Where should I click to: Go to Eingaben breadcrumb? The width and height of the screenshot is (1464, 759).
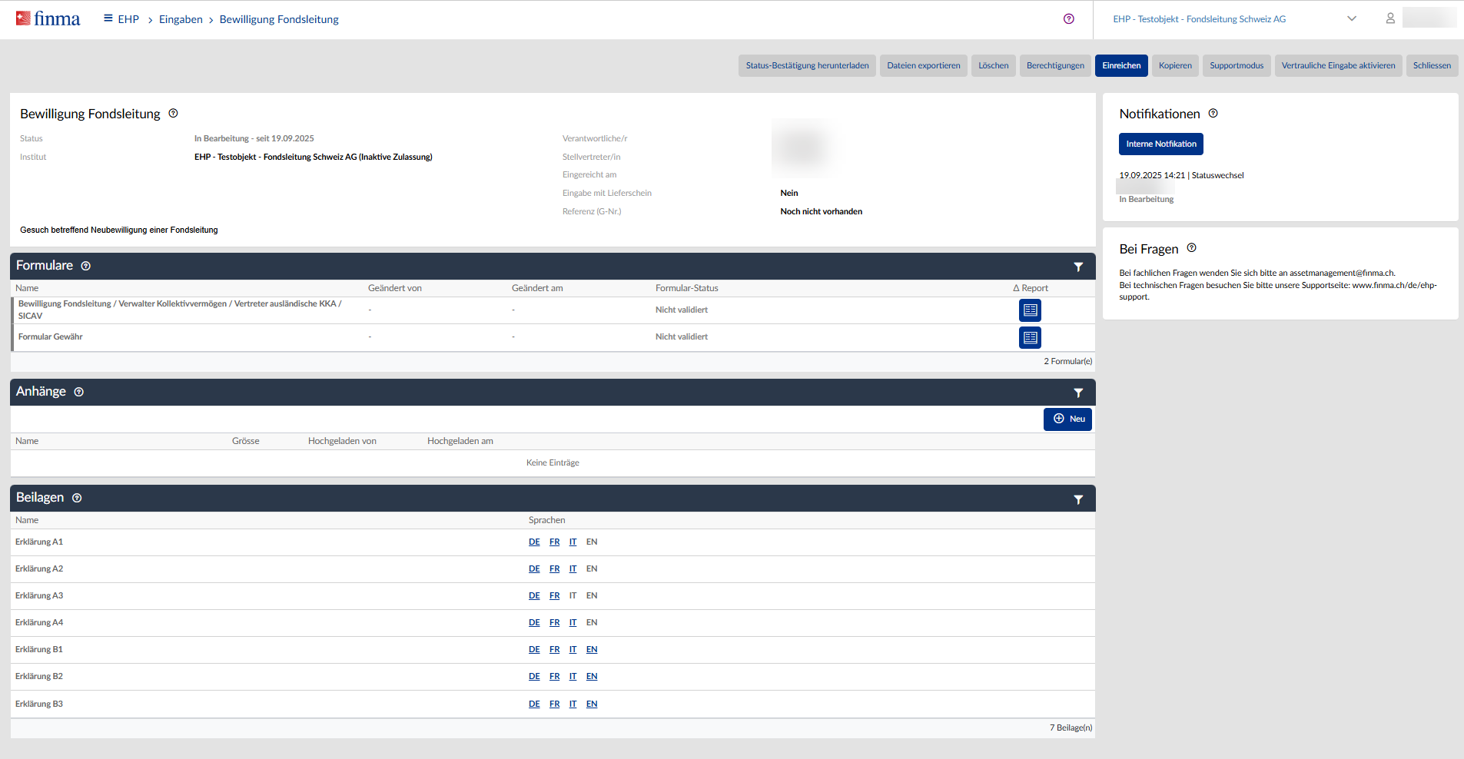pyautogui.click(x=181, y=19)
